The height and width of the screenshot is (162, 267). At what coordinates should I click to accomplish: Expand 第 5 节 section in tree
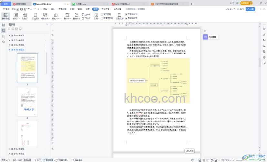(9, 149)
